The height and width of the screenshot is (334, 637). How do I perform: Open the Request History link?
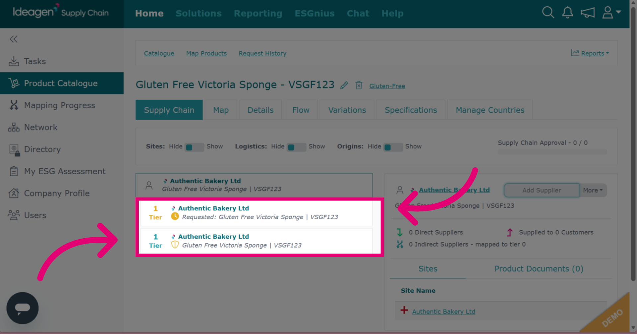[262, 53]
